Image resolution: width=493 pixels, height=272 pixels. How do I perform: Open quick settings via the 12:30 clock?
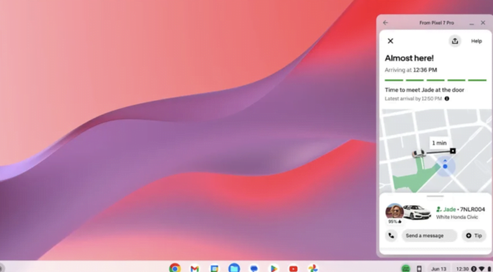(x=462, y=269)
